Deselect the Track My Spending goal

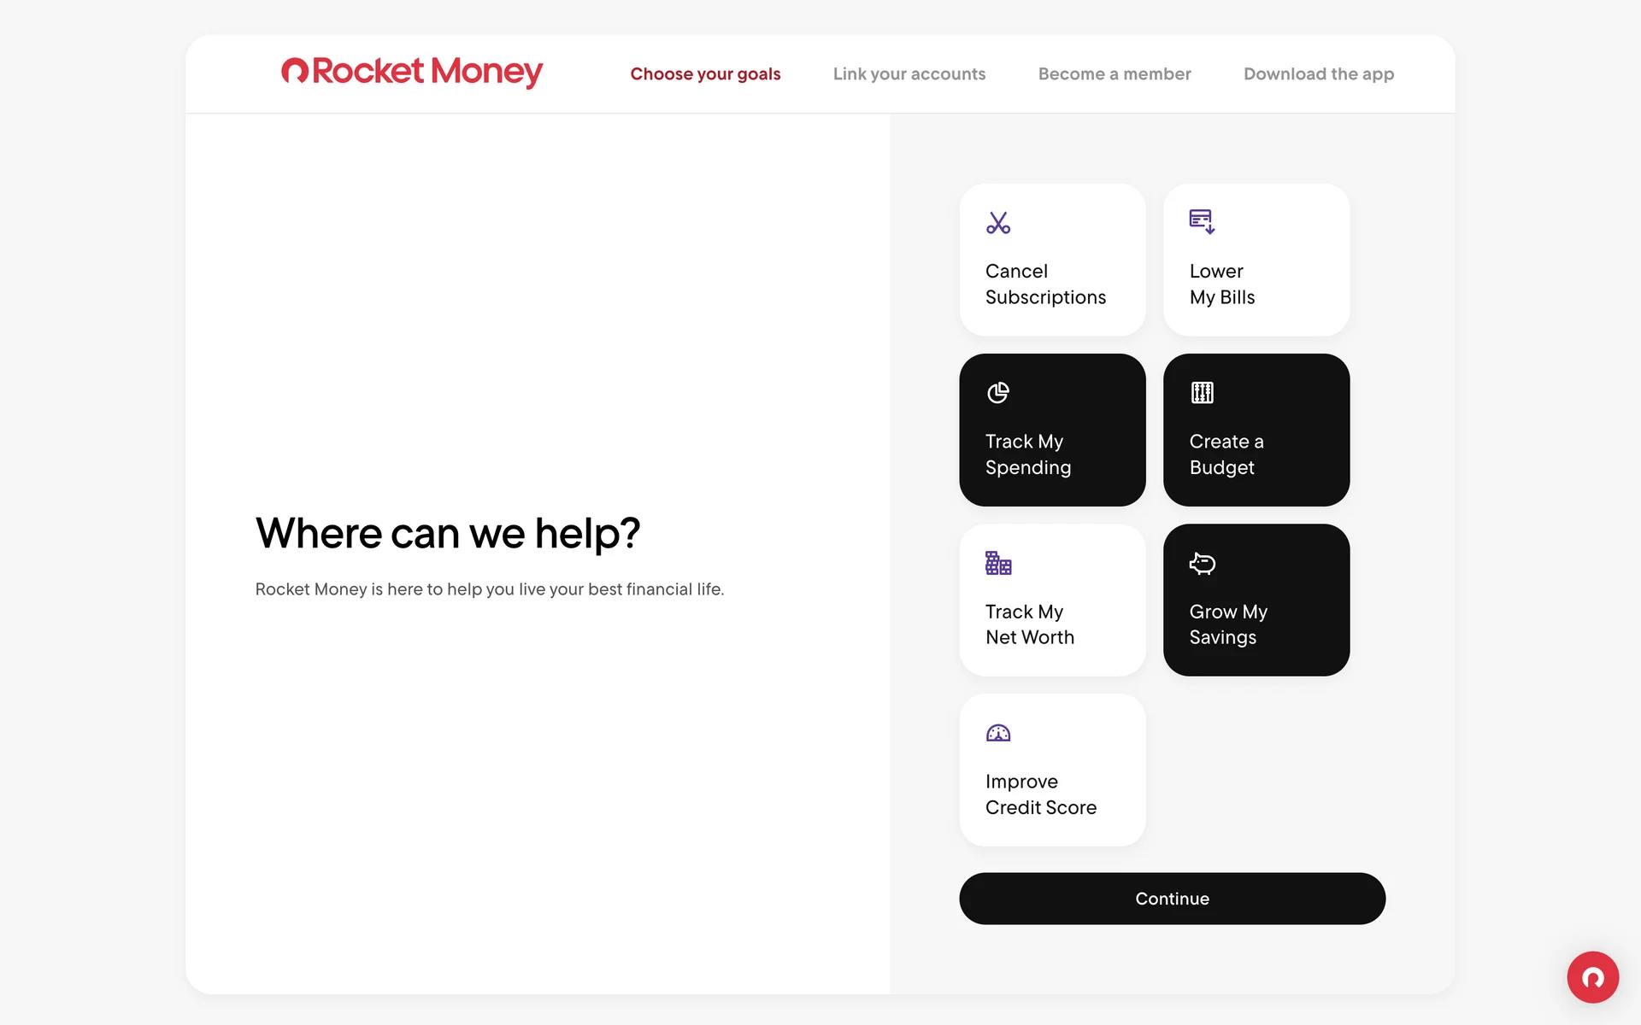(x=1052, y=430)
